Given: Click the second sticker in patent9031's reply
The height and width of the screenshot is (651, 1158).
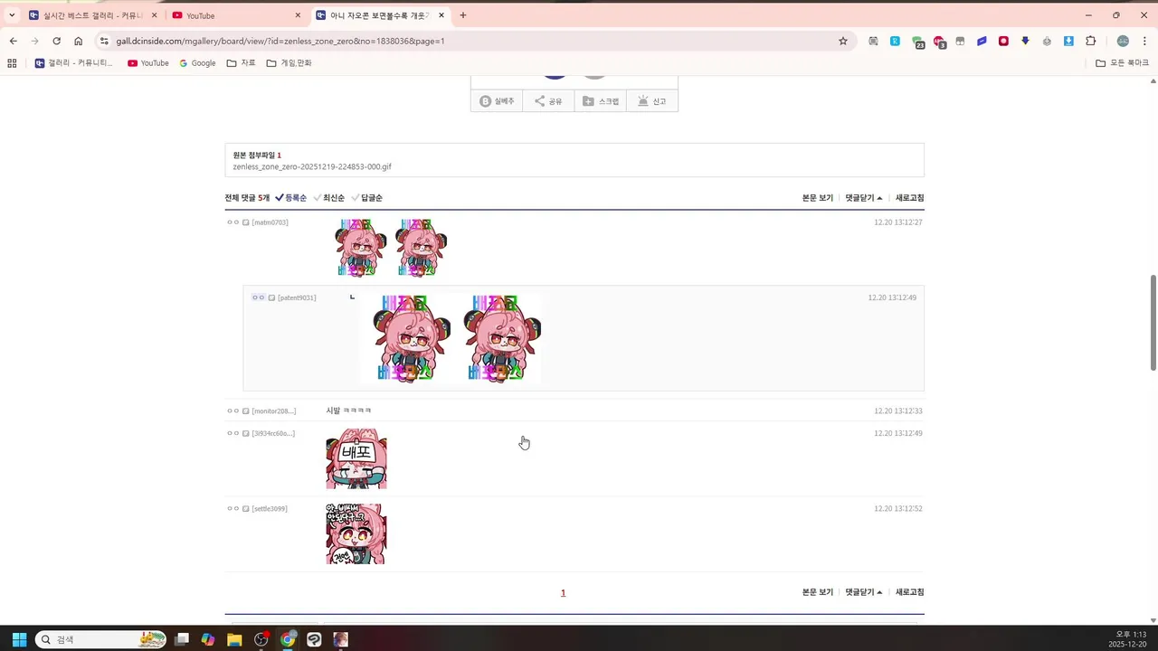Looking at the screenshot, I should 502,338.
